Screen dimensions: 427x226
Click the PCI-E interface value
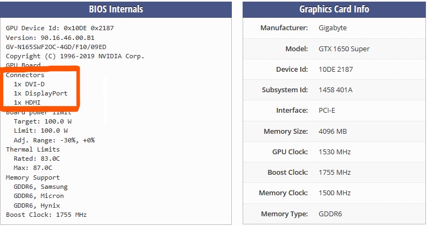pyautogui.click(x=328, y=111)
